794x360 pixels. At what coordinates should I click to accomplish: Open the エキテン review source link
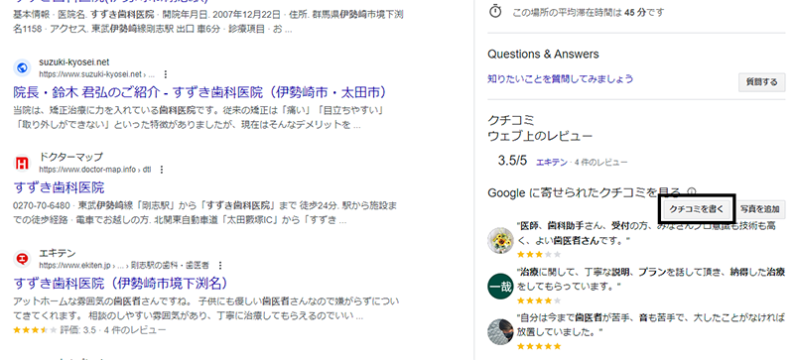551,162
